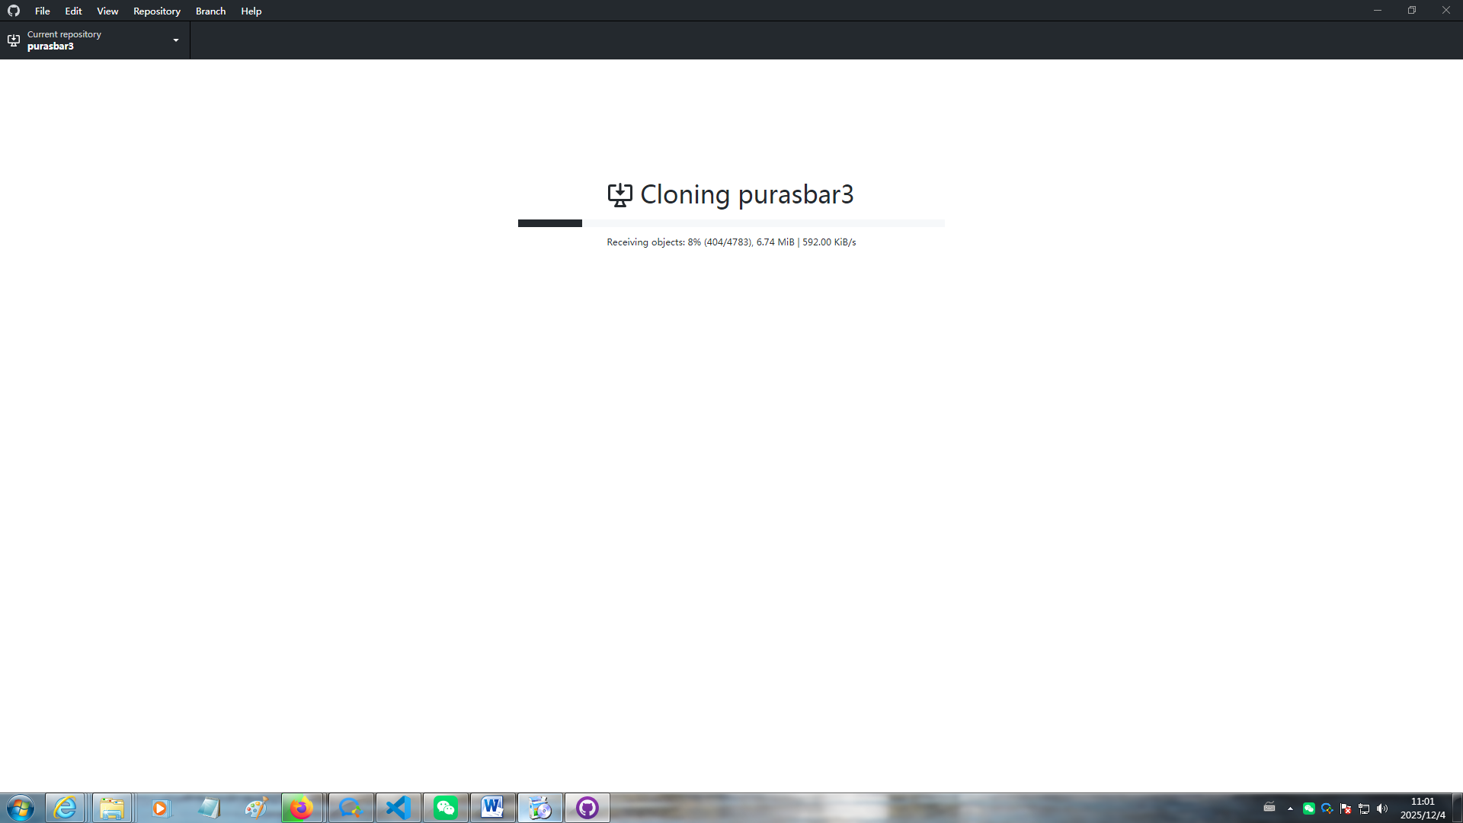Screen dimensions: 1463x823
Task: Open the View menu
Action: pyautogui.click(x=107, y=11)
